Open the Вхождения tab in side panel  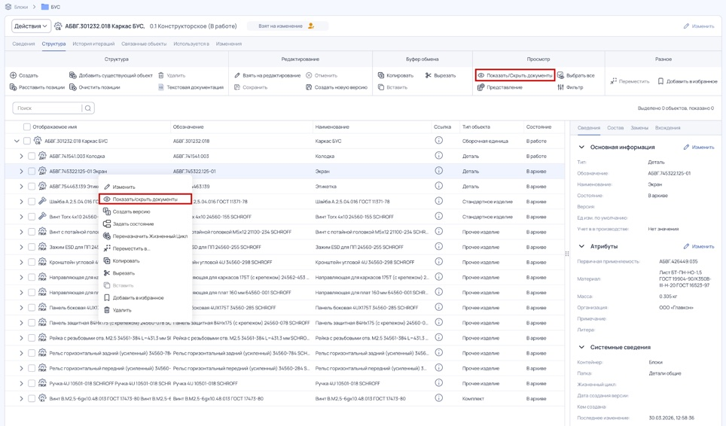pos(668,128)
